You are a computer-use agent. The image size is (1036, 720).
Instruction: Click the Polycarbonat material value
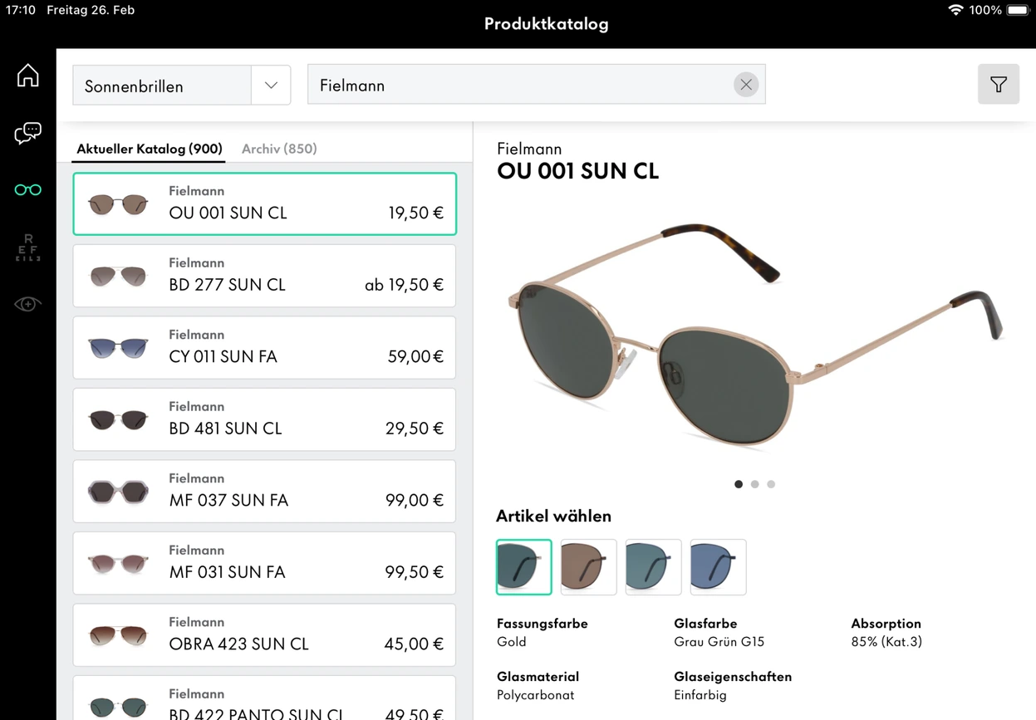click(536, 695)
